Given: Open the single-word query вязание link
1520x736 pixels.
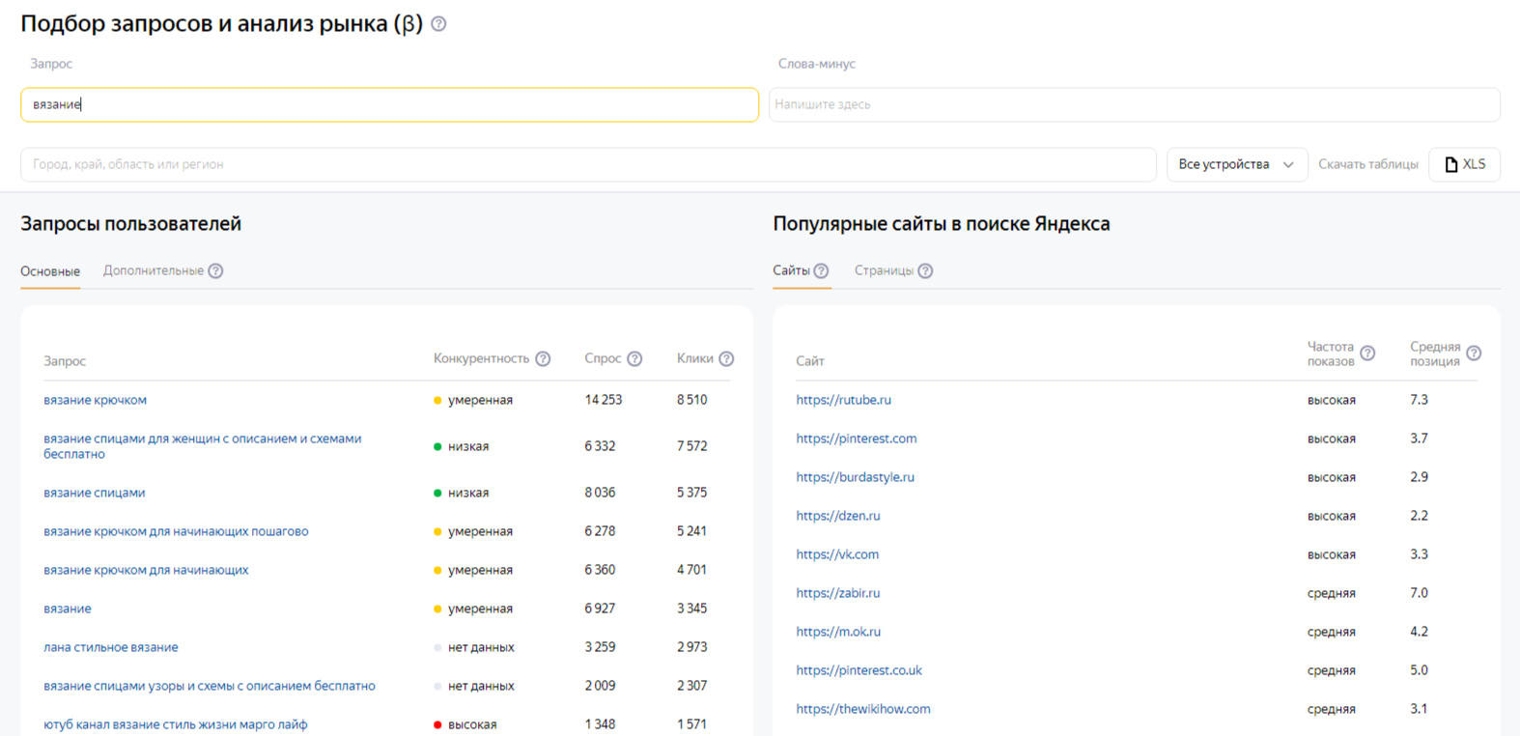Looking at the screenshot, I should click(68, 609).
